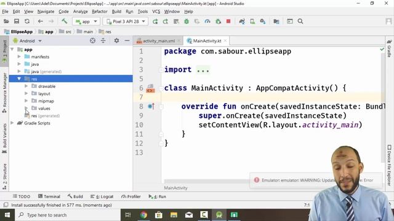Expand the mipmap folder
This screenshot has width=394, height=221.
26,101
